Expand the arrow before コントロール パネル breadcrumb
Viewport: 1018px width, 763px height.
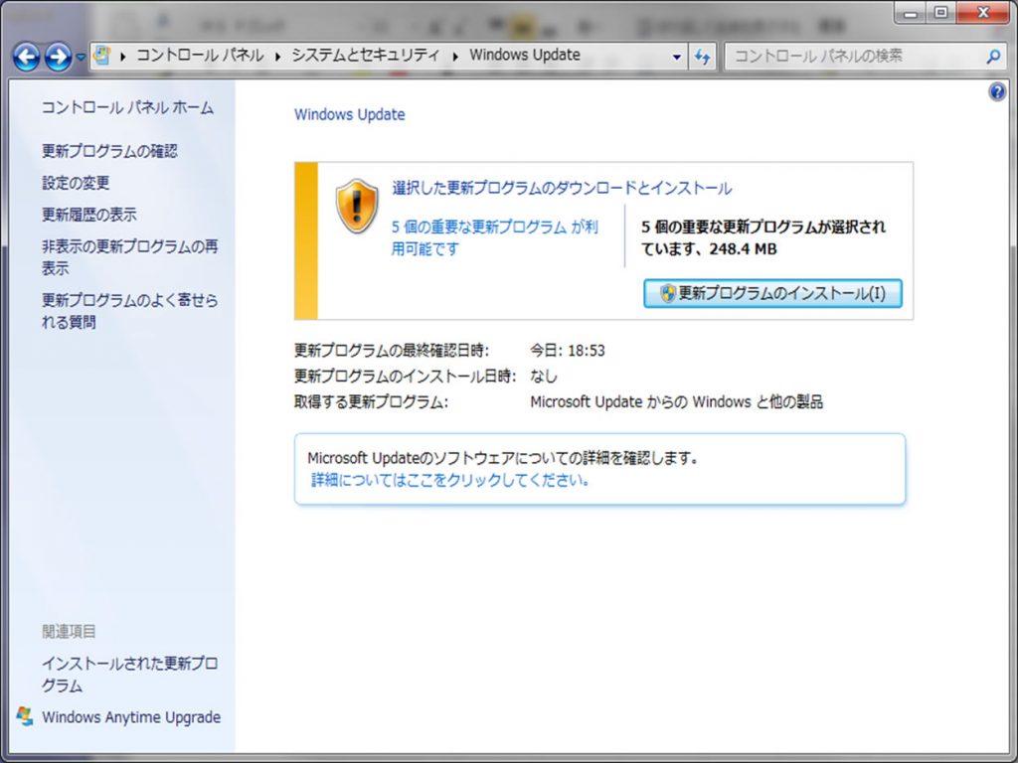pos(122,57)
